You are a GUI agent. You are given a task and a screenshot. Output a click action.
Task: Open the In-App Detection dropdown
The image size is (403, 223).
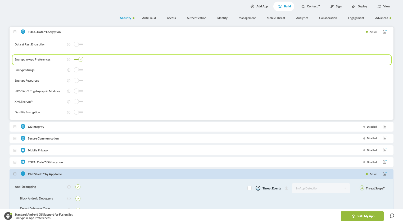click(x=321, y=188)
